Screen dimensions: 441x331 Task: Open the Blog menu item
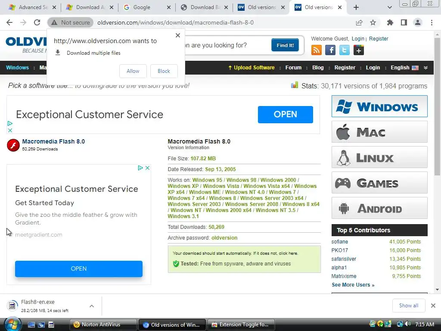(x=318, y=68)
